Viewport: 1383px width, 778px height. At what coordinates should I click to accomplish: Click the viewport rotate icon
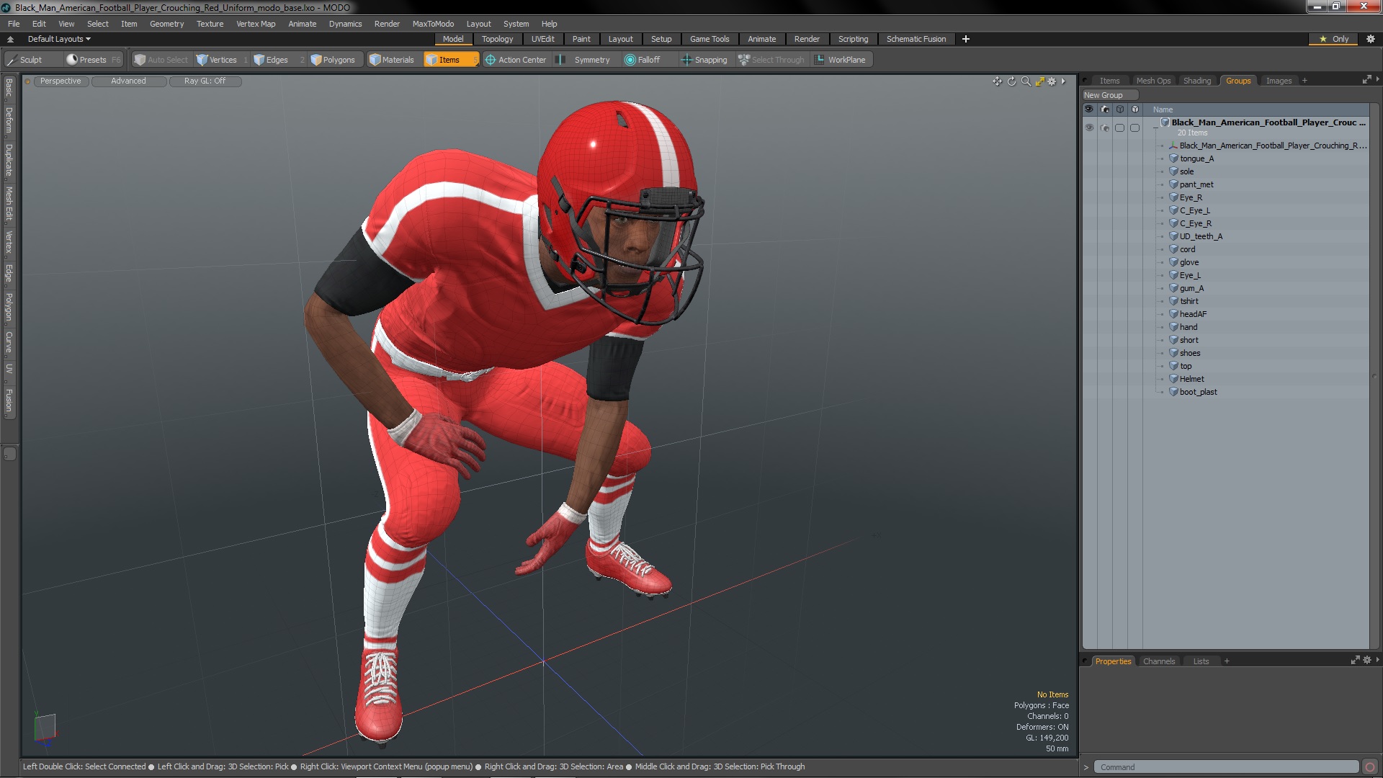(1011, 81)
